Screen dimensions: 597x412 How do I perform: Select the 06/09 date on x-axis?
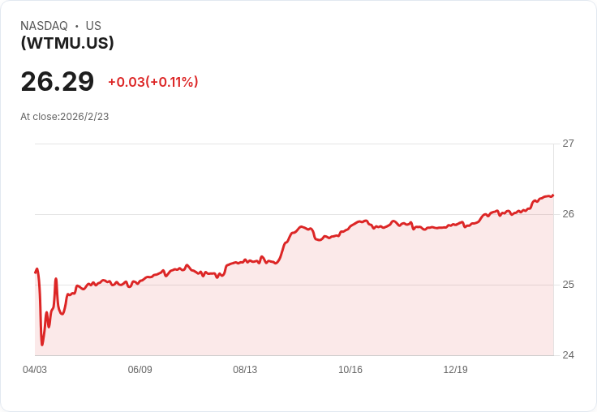point(140,370)
